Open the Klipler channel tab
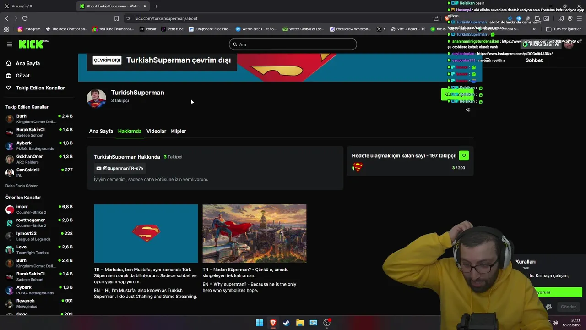 179,131
